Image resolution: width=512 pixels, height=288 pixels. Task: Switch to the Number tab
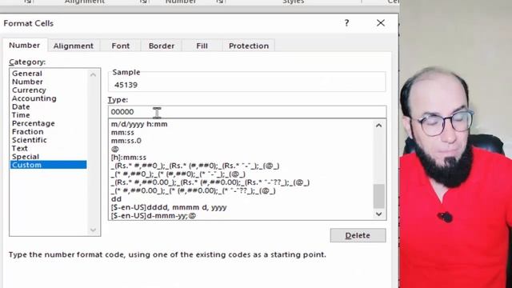25,46
